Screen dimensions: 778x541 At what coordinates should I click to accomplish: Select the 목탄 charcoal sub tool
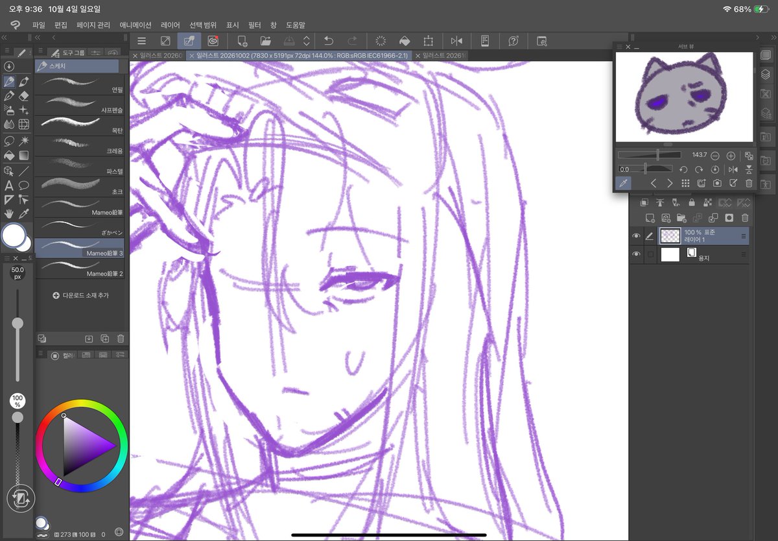click(x=79, y=125)
